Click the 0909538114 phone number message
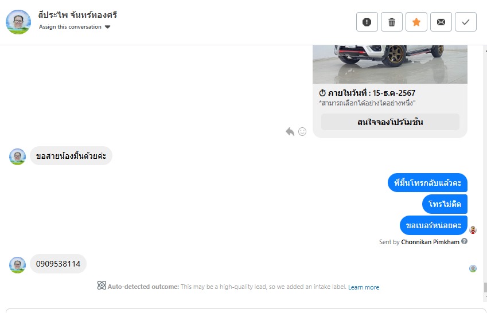Image resolution: width=487 pixels, height=313 pixels. (58, 264)
